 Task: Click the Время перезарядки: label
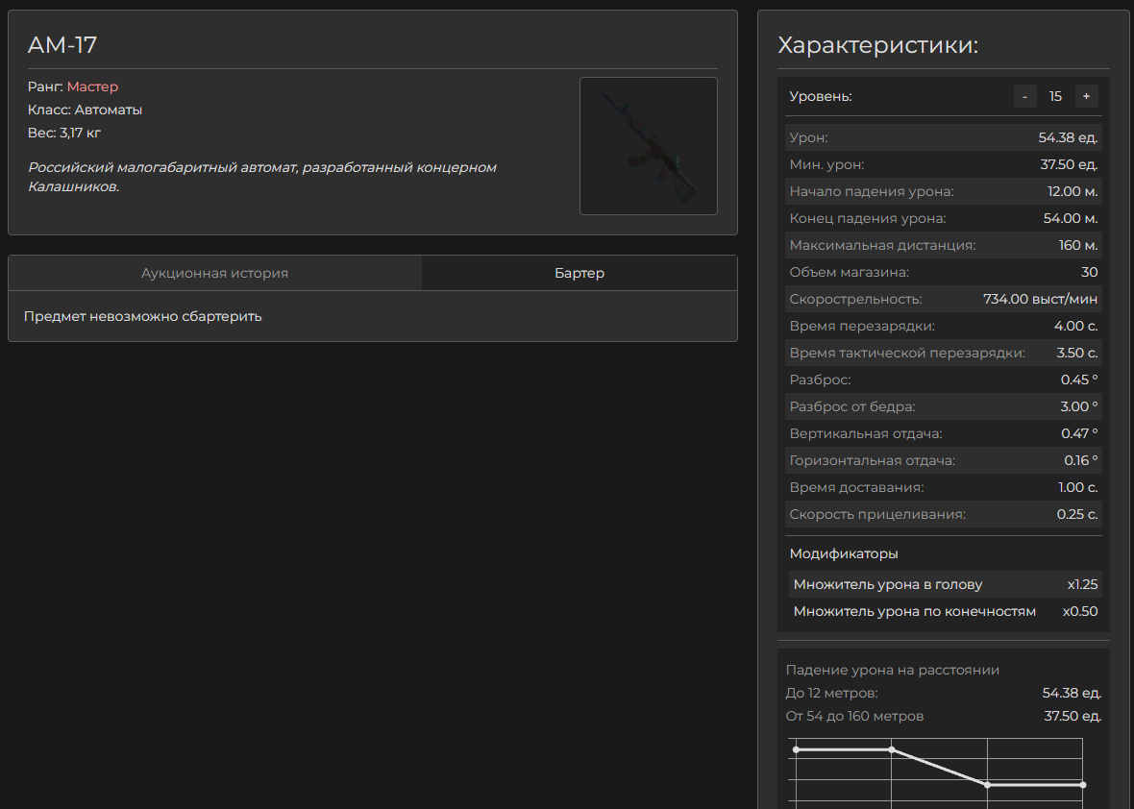point(862,326)
